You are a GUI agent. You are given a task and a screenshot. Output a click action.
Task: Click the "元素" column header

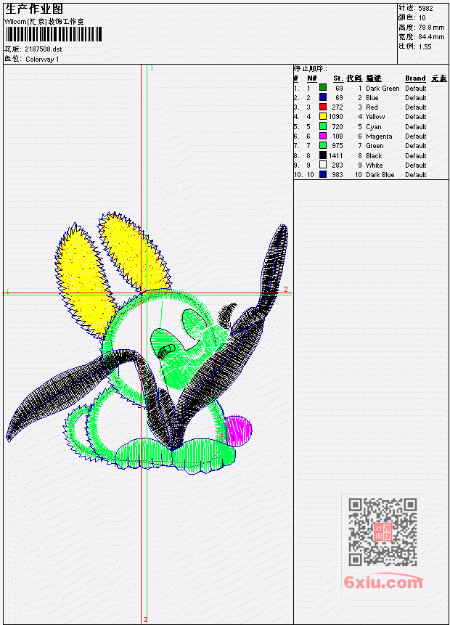pyautogui.click(x=439, y=78)
